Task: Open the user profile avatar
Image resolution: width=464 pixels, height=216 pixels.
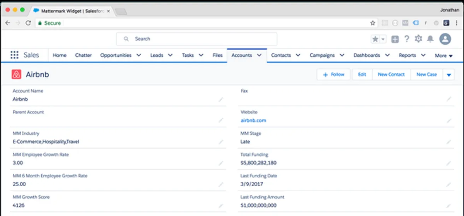Action: tap(445, 39)
